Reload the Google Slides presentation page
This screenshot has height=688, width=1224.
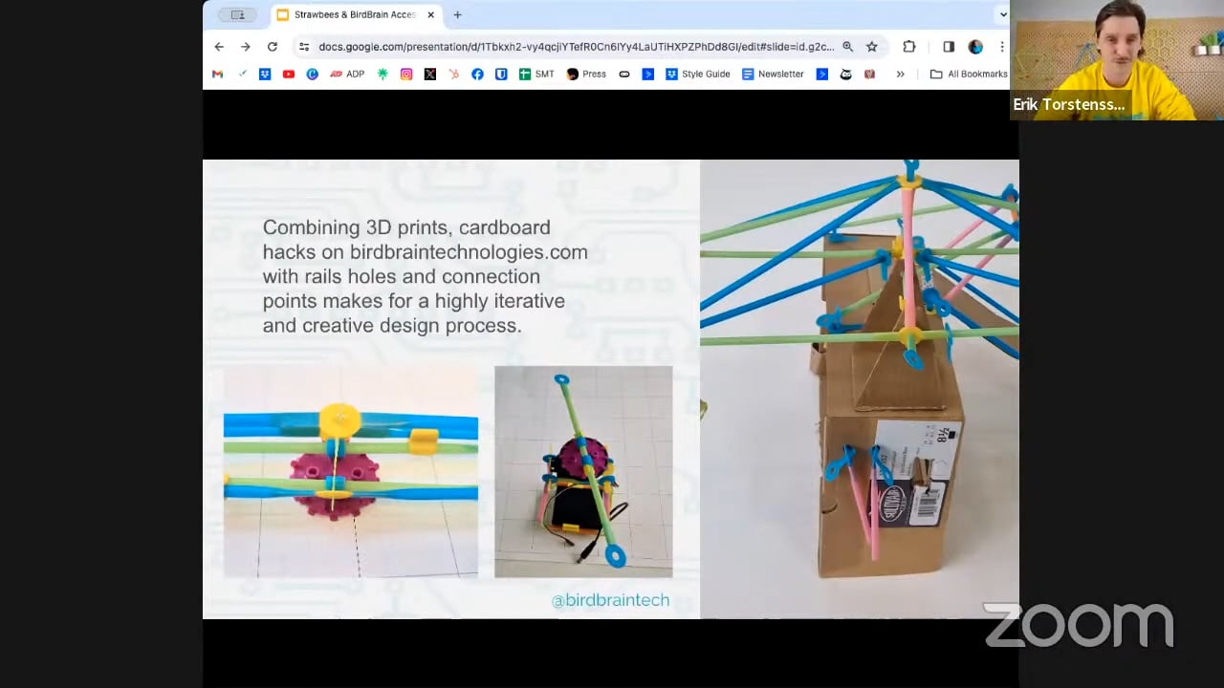coord(273,46)
